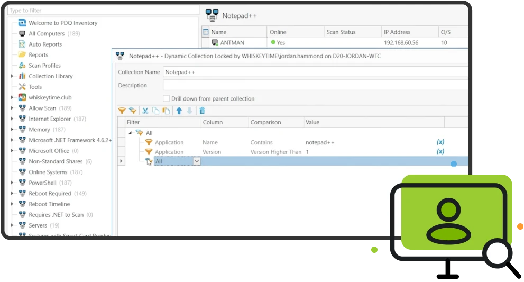The width and height of the screenshot is (524, 282).
Task: Sort by the Name column header
Action: [238, 32]
